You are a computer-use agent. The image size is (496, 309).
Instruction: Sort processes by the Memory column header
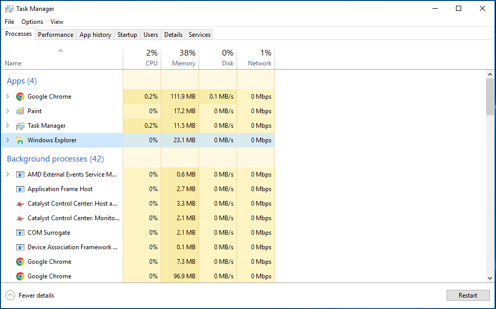180,58
